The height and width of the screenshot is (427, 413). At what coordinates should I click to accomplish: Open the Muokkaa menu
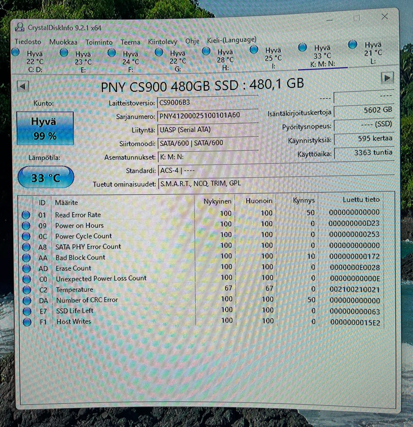click(x=63, y=42)
